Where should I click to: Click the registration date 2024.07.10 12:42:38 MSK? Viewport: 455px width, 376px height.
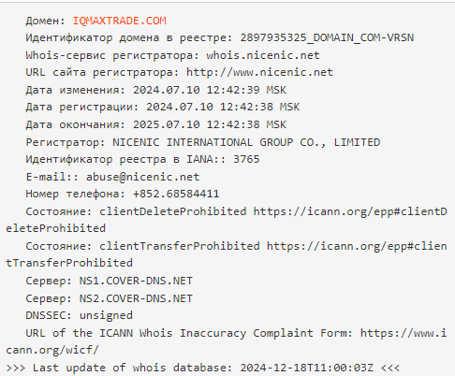223,107
